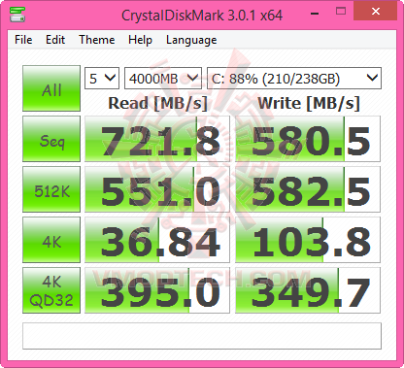Minimize the CrystalDiskMark window
Viewport: 404px width, 368px height.
(315, 13)
